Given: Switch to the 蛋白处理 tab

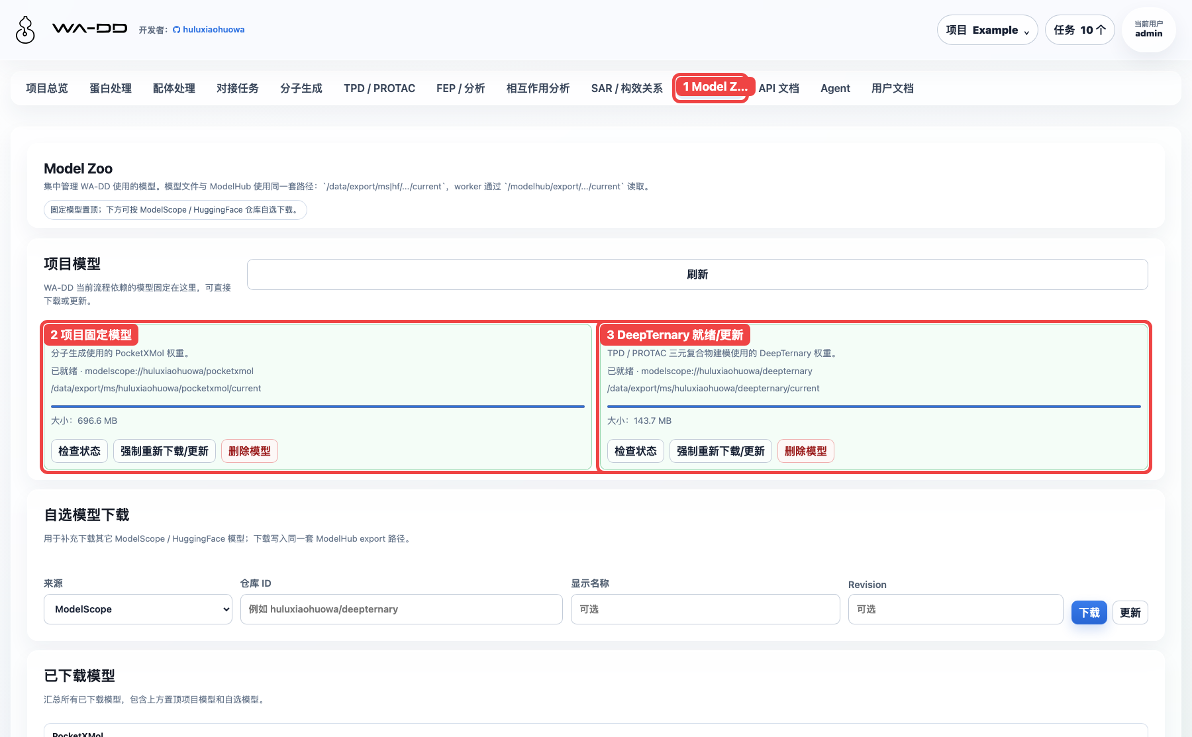Looking at the screenshot, I should pyautogui.click(x=111, y=88).
